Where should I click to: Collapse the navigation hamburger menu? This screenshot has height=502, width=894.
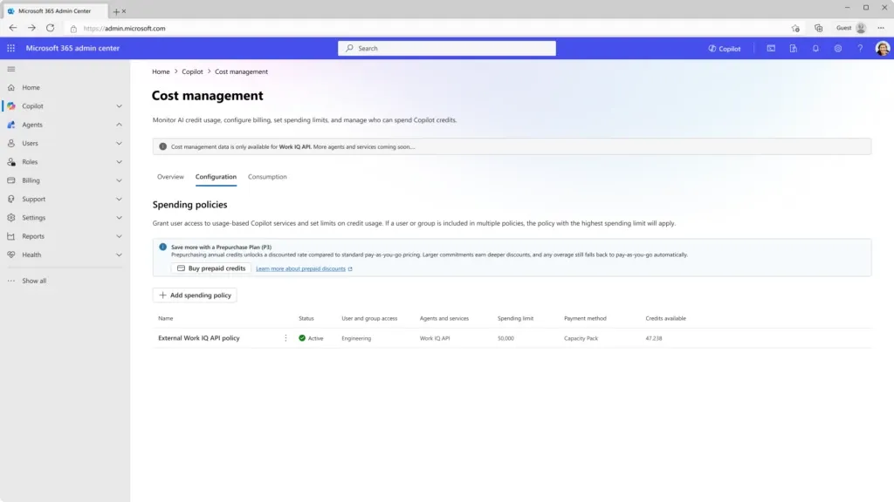tap(10, 69)
